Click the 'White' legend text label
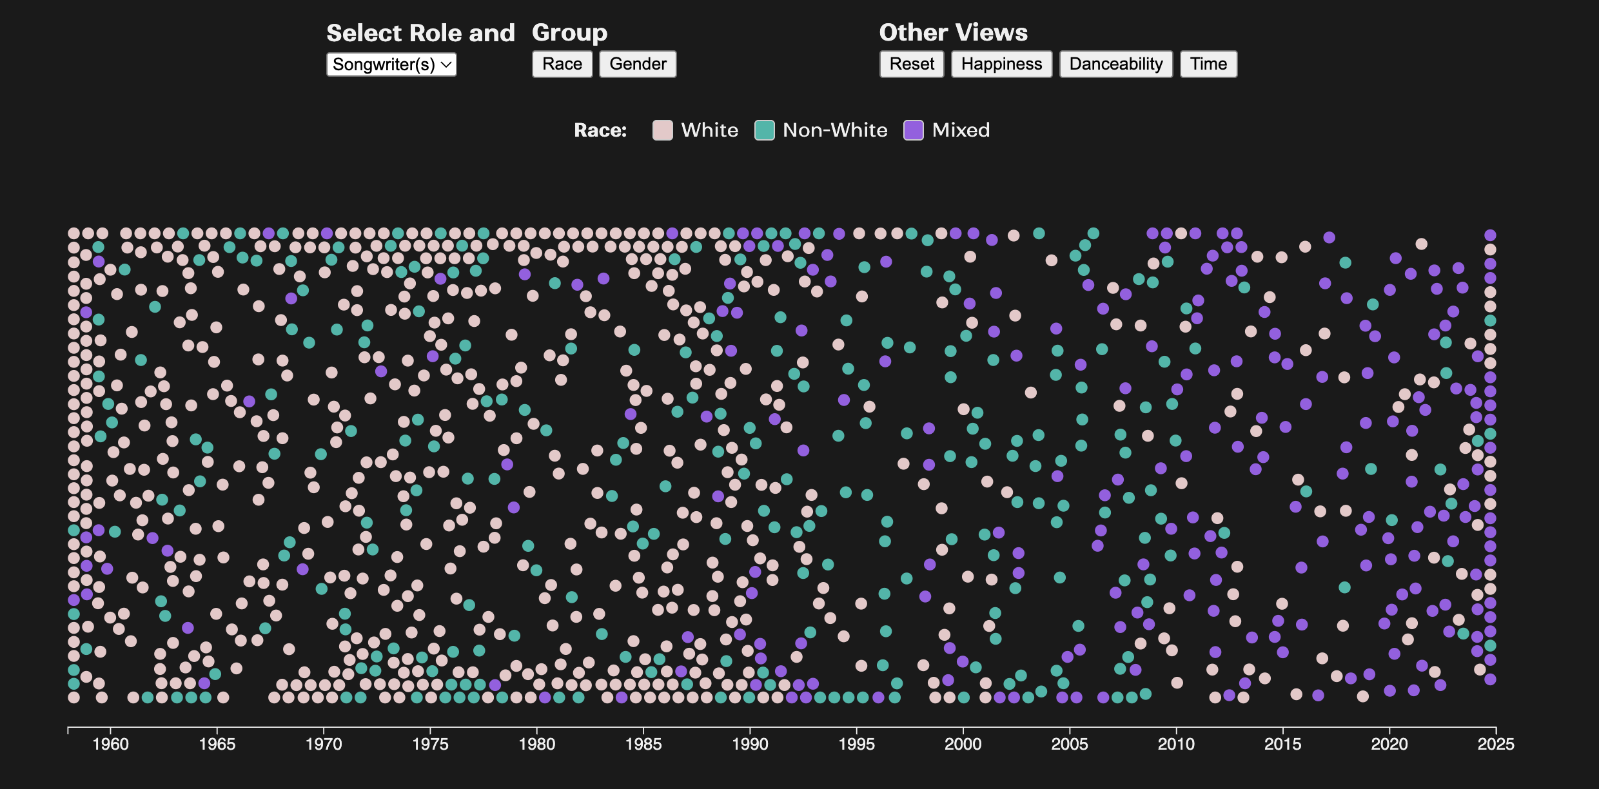 point(709,130)
